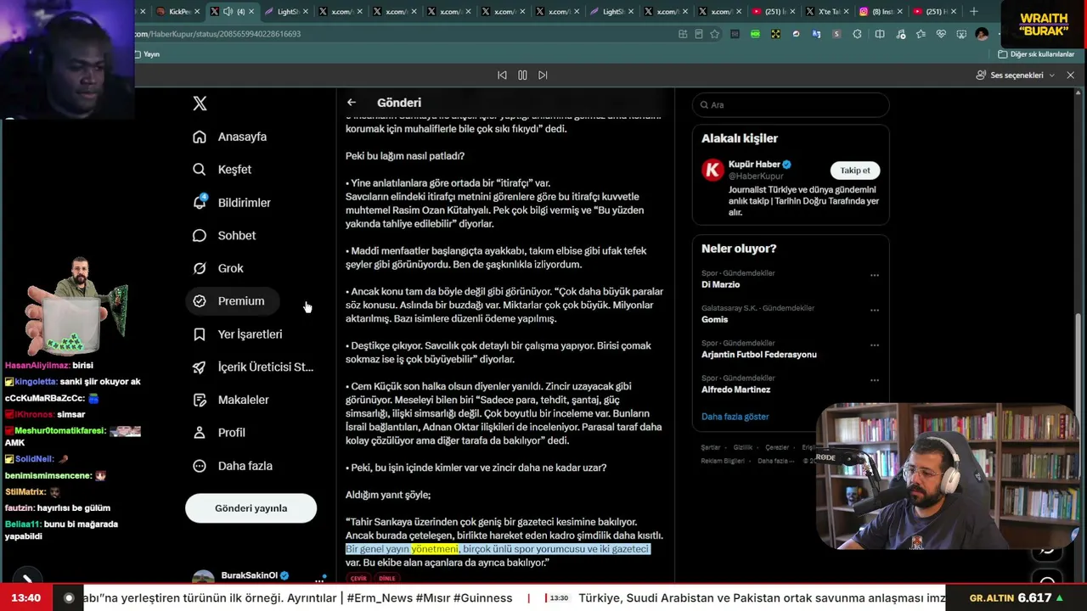The width and height of the screenshot is (1087, 611).
Task: Go to Anasayfa in the X sidebar
Action: pyautogui.click(x=230, y=137)
